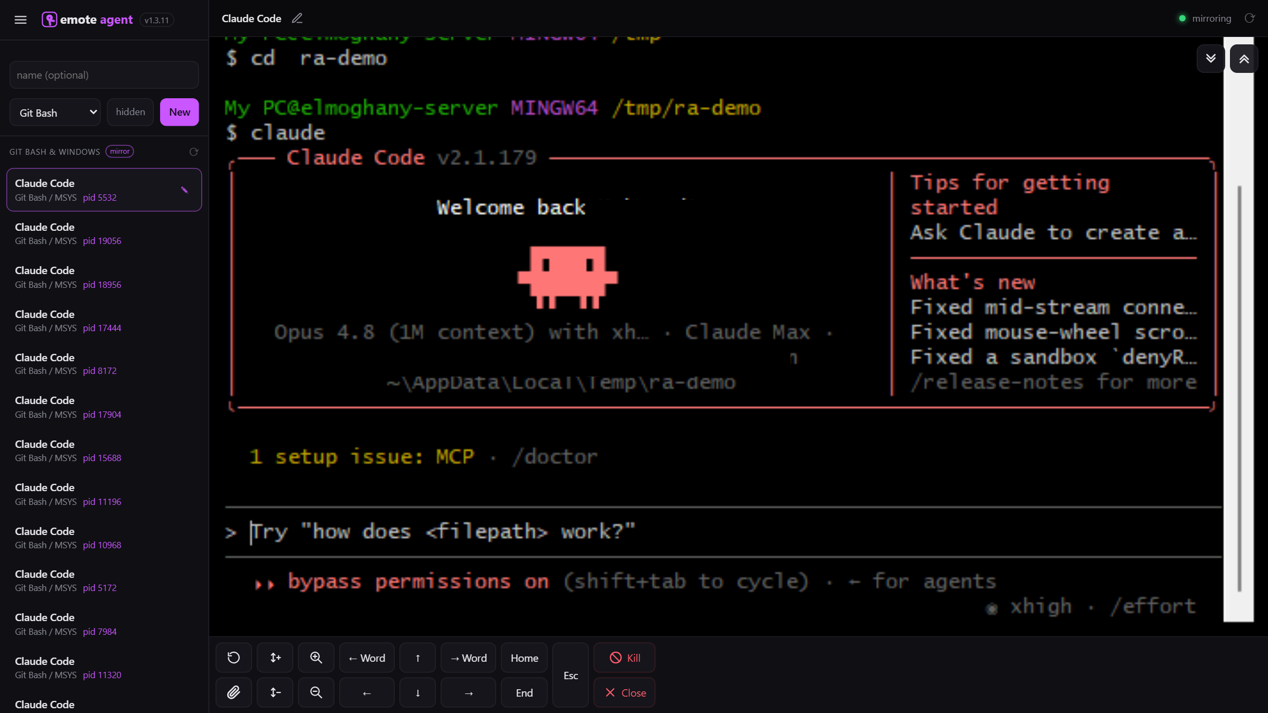
Task: Select Claude Code session pid 17444
Action: (104, 321)
